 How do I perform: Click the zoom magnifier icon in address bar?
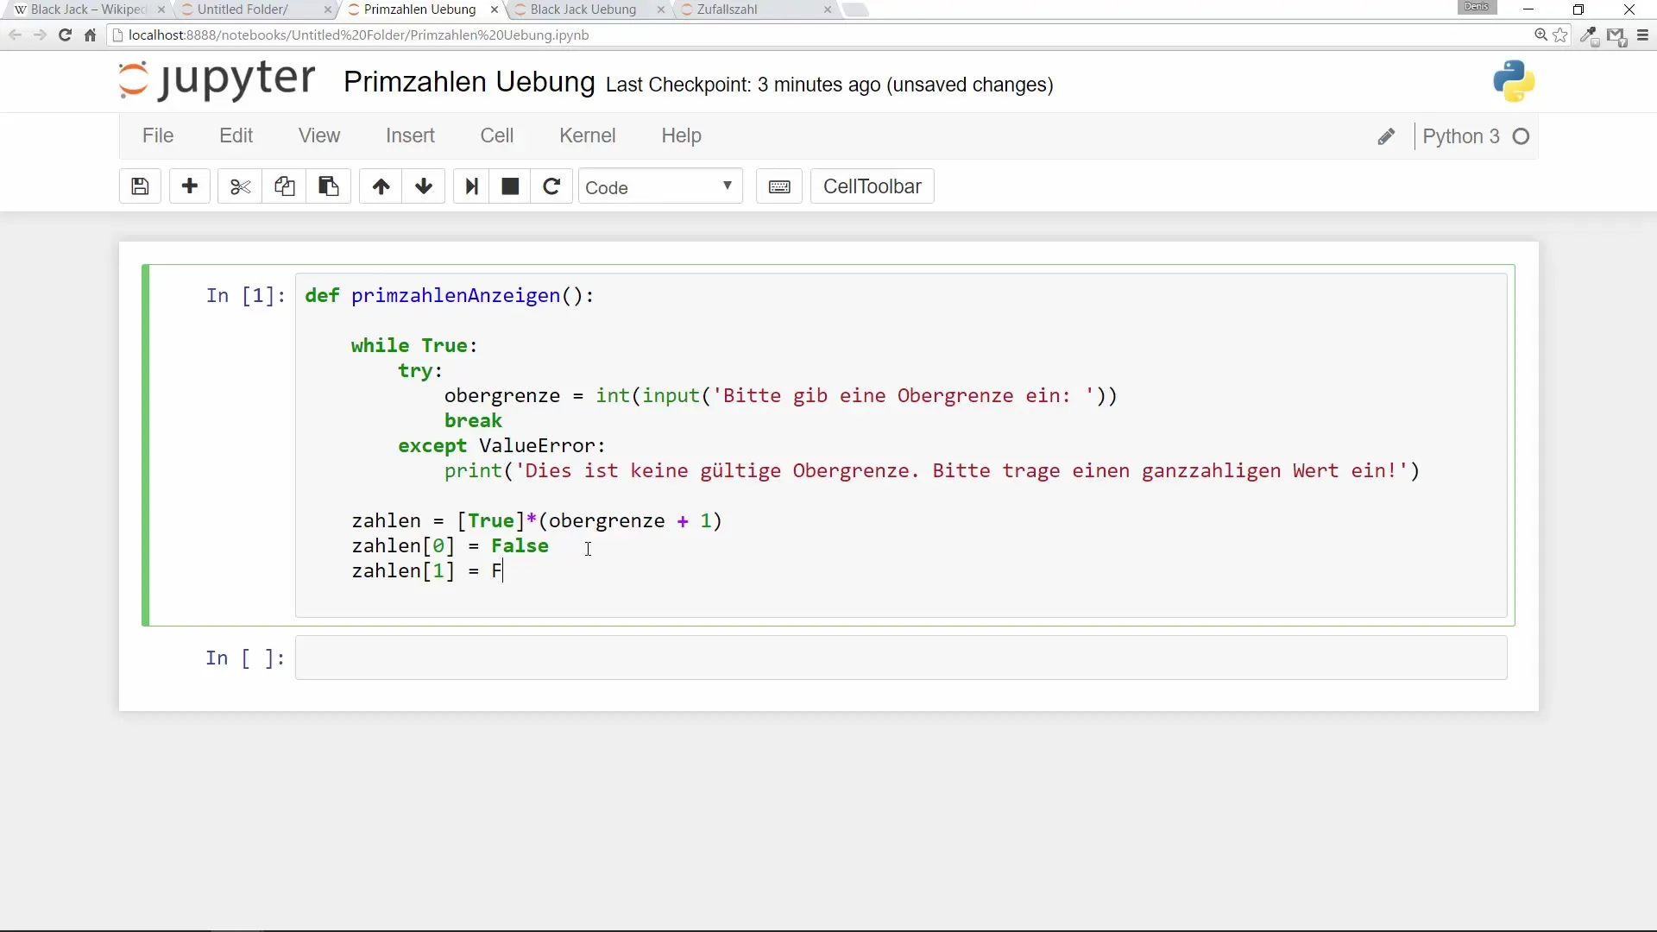pos(1540,35)
